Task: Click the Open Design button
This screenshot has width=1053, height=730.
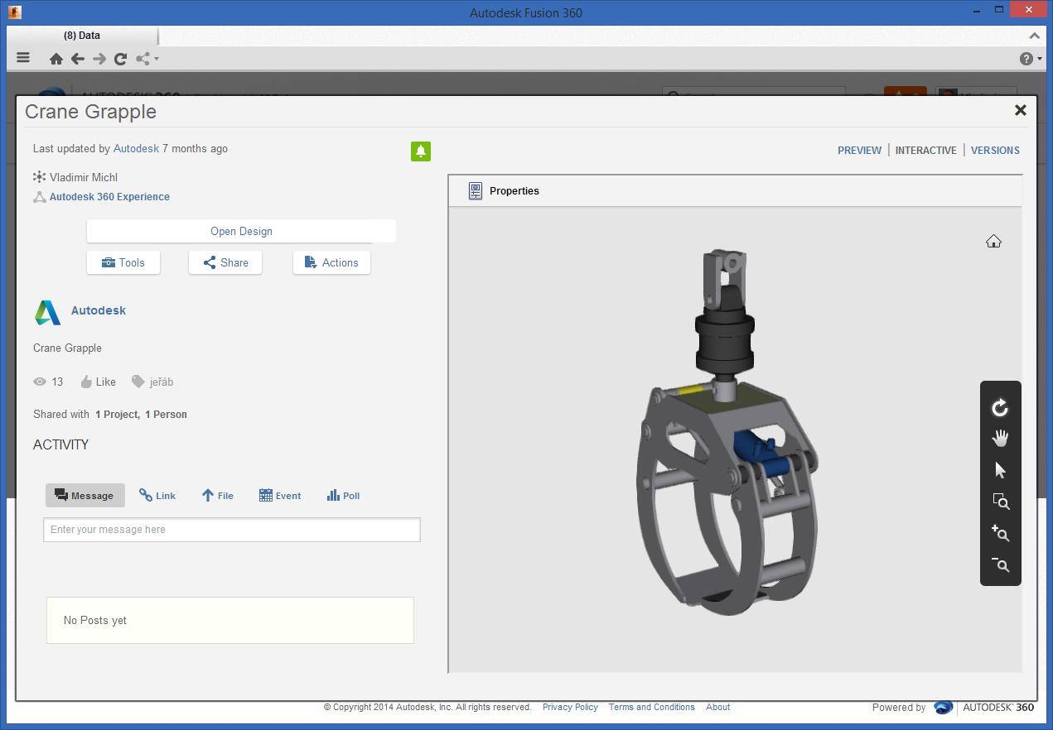Action: point(241,231)
